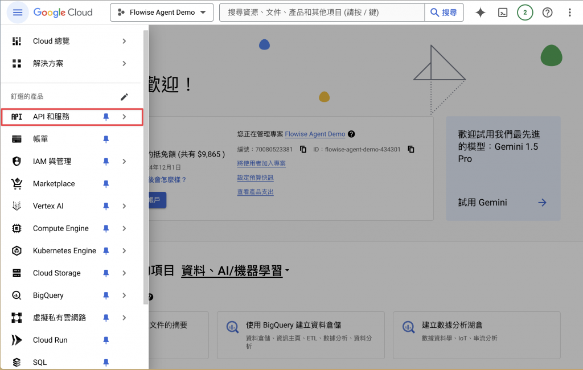Click the Google Cloud logo
The width and height of the screenshot is (583, 370).
pyautogui.click(x=63, y=13)
